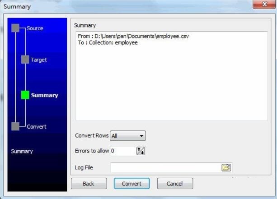The height and width of the screenshot is (199, 277).
Task: Focus the Errors to allow number field
Action: click(x=123, y=151)
